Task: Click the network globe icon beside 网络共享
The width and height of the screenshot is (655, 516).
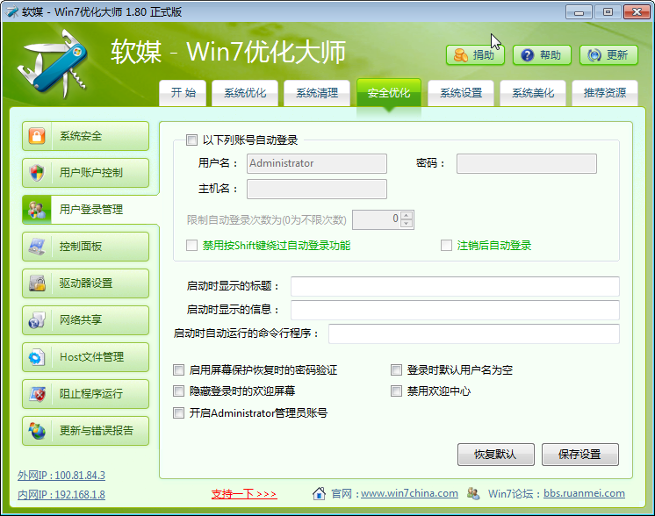Action: 37,320
